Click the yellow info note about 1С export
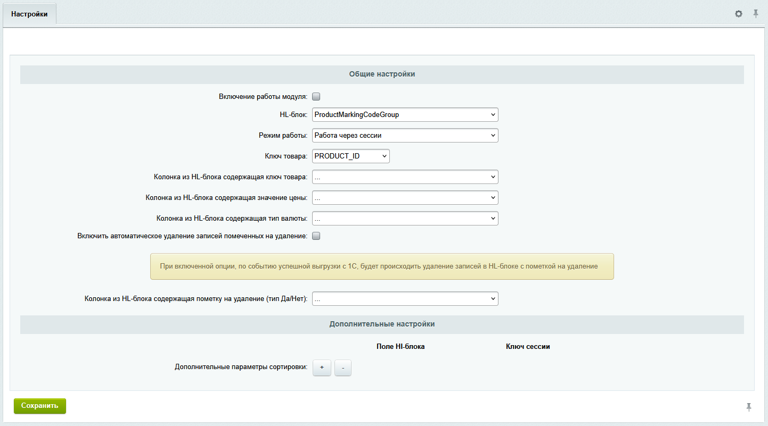The height and width of the screenshot is (426, 768). click(x=382, y=266)
